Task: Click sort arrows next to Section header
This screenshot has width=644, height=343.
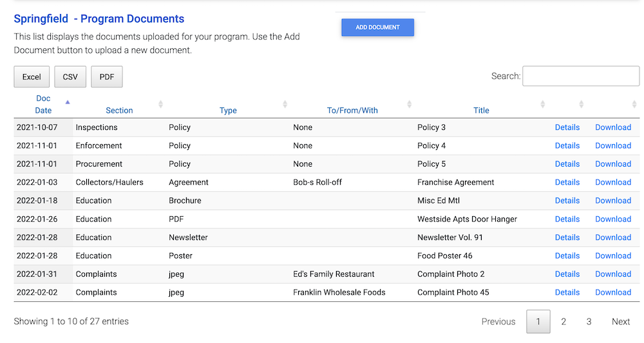Action: point(160,104)
